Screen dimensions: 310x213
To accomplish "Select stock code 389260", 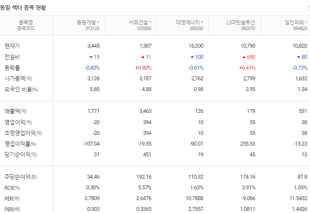I will pos(196,28).
